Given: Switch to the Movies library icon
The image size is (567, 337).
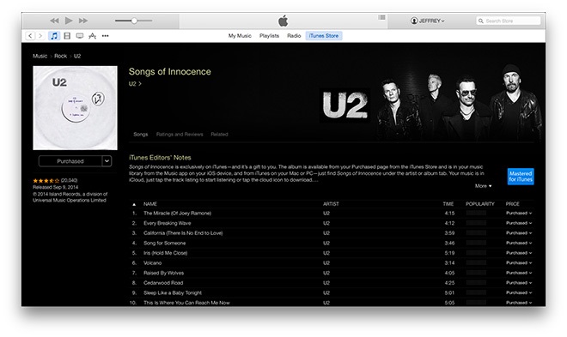Looking at the screenshot, I should point(67,36).
